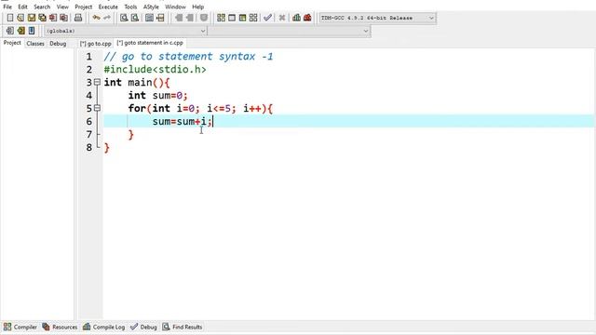This screenshot has width=596, height=335.
Task: Click the Find magnifier icon
Action: click(124, 18)
